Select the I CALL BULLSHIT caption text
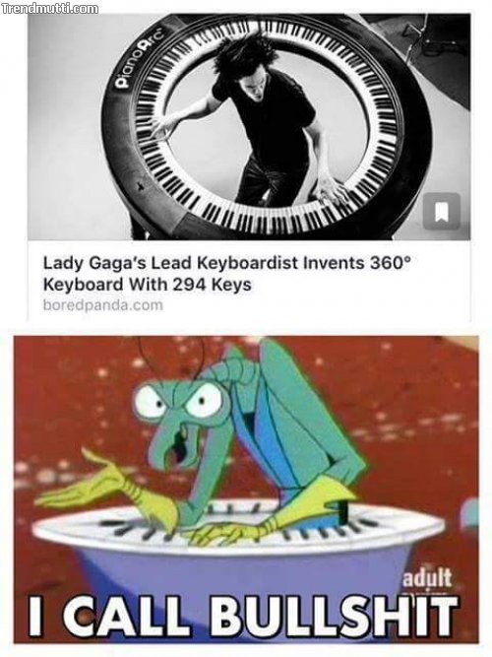The image size is (492, 657). [244, 617]
